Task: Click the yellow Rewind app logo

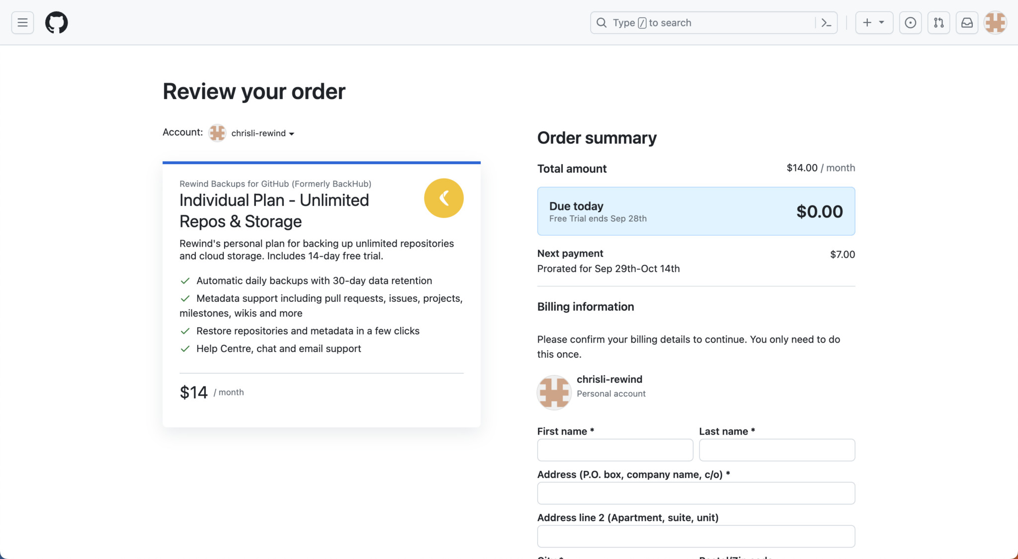Action: 444,198
